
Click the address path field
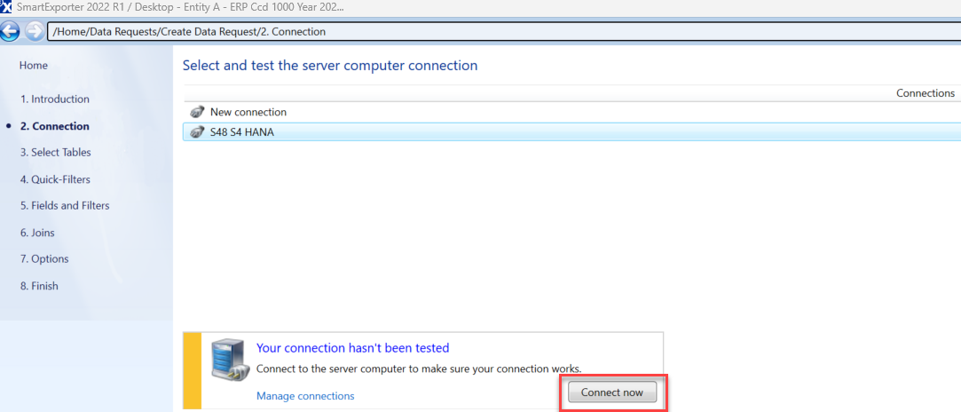497,32
